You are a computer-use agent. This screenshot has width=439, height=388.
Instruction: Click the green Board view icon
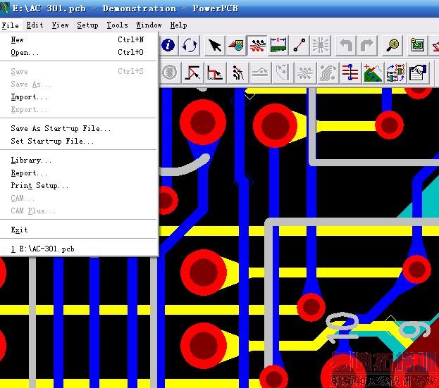418,46
